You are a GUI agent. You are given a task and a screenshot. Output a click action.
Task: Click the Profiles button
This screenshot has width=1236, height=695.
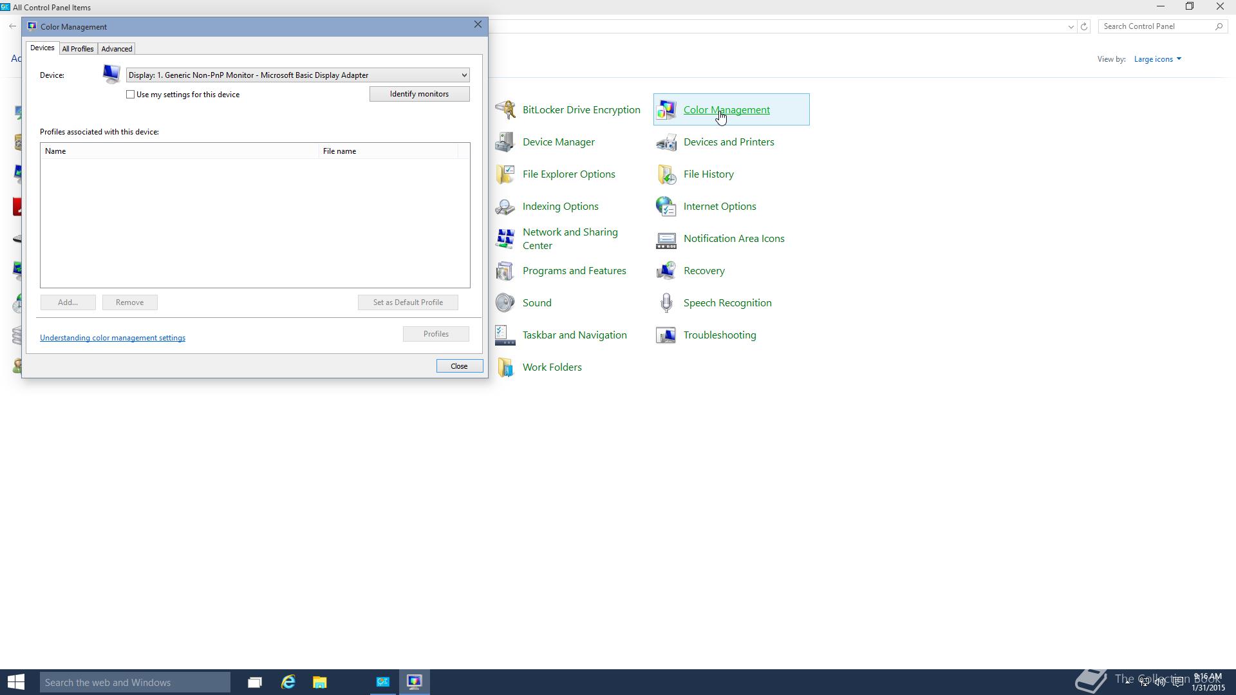click(x=436, y=334)
